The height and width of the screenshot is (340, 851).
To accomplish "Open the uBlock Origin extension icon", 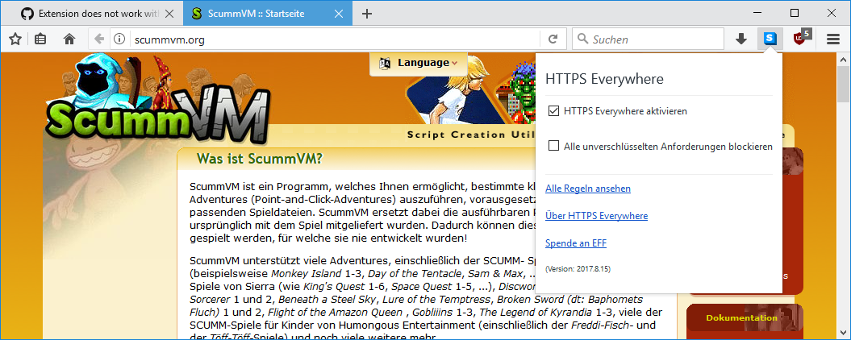I will (802, 38).
